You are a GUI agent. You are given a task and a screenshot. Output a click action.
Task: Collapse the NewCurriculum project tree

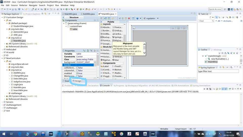pos(2,58)
